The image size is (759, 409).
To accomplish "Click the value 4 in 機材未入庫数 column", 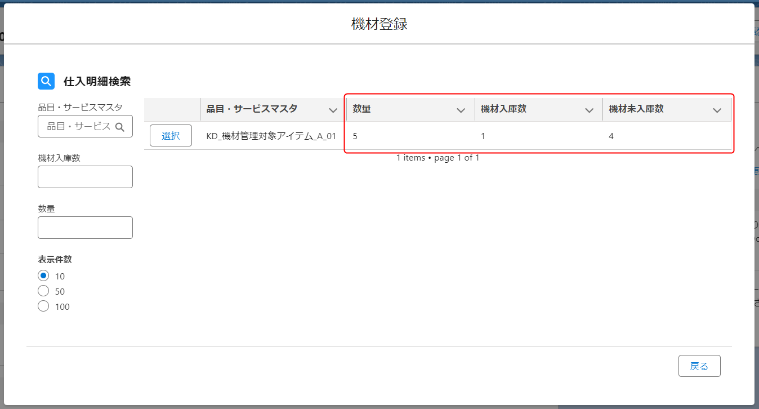I will click(x=611, y=136).
